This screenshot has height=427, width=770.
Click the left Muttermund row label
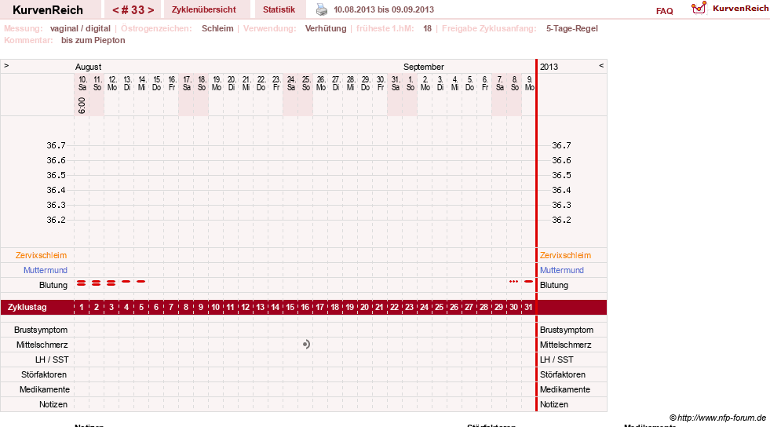point(46,270)
